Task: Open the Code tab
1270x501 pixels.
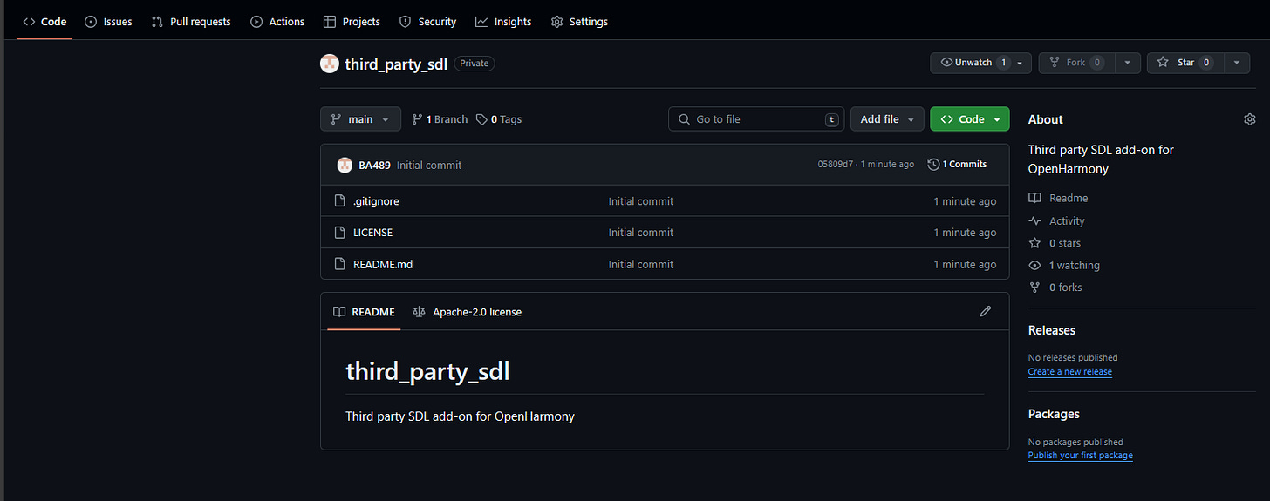Action: 44,22
